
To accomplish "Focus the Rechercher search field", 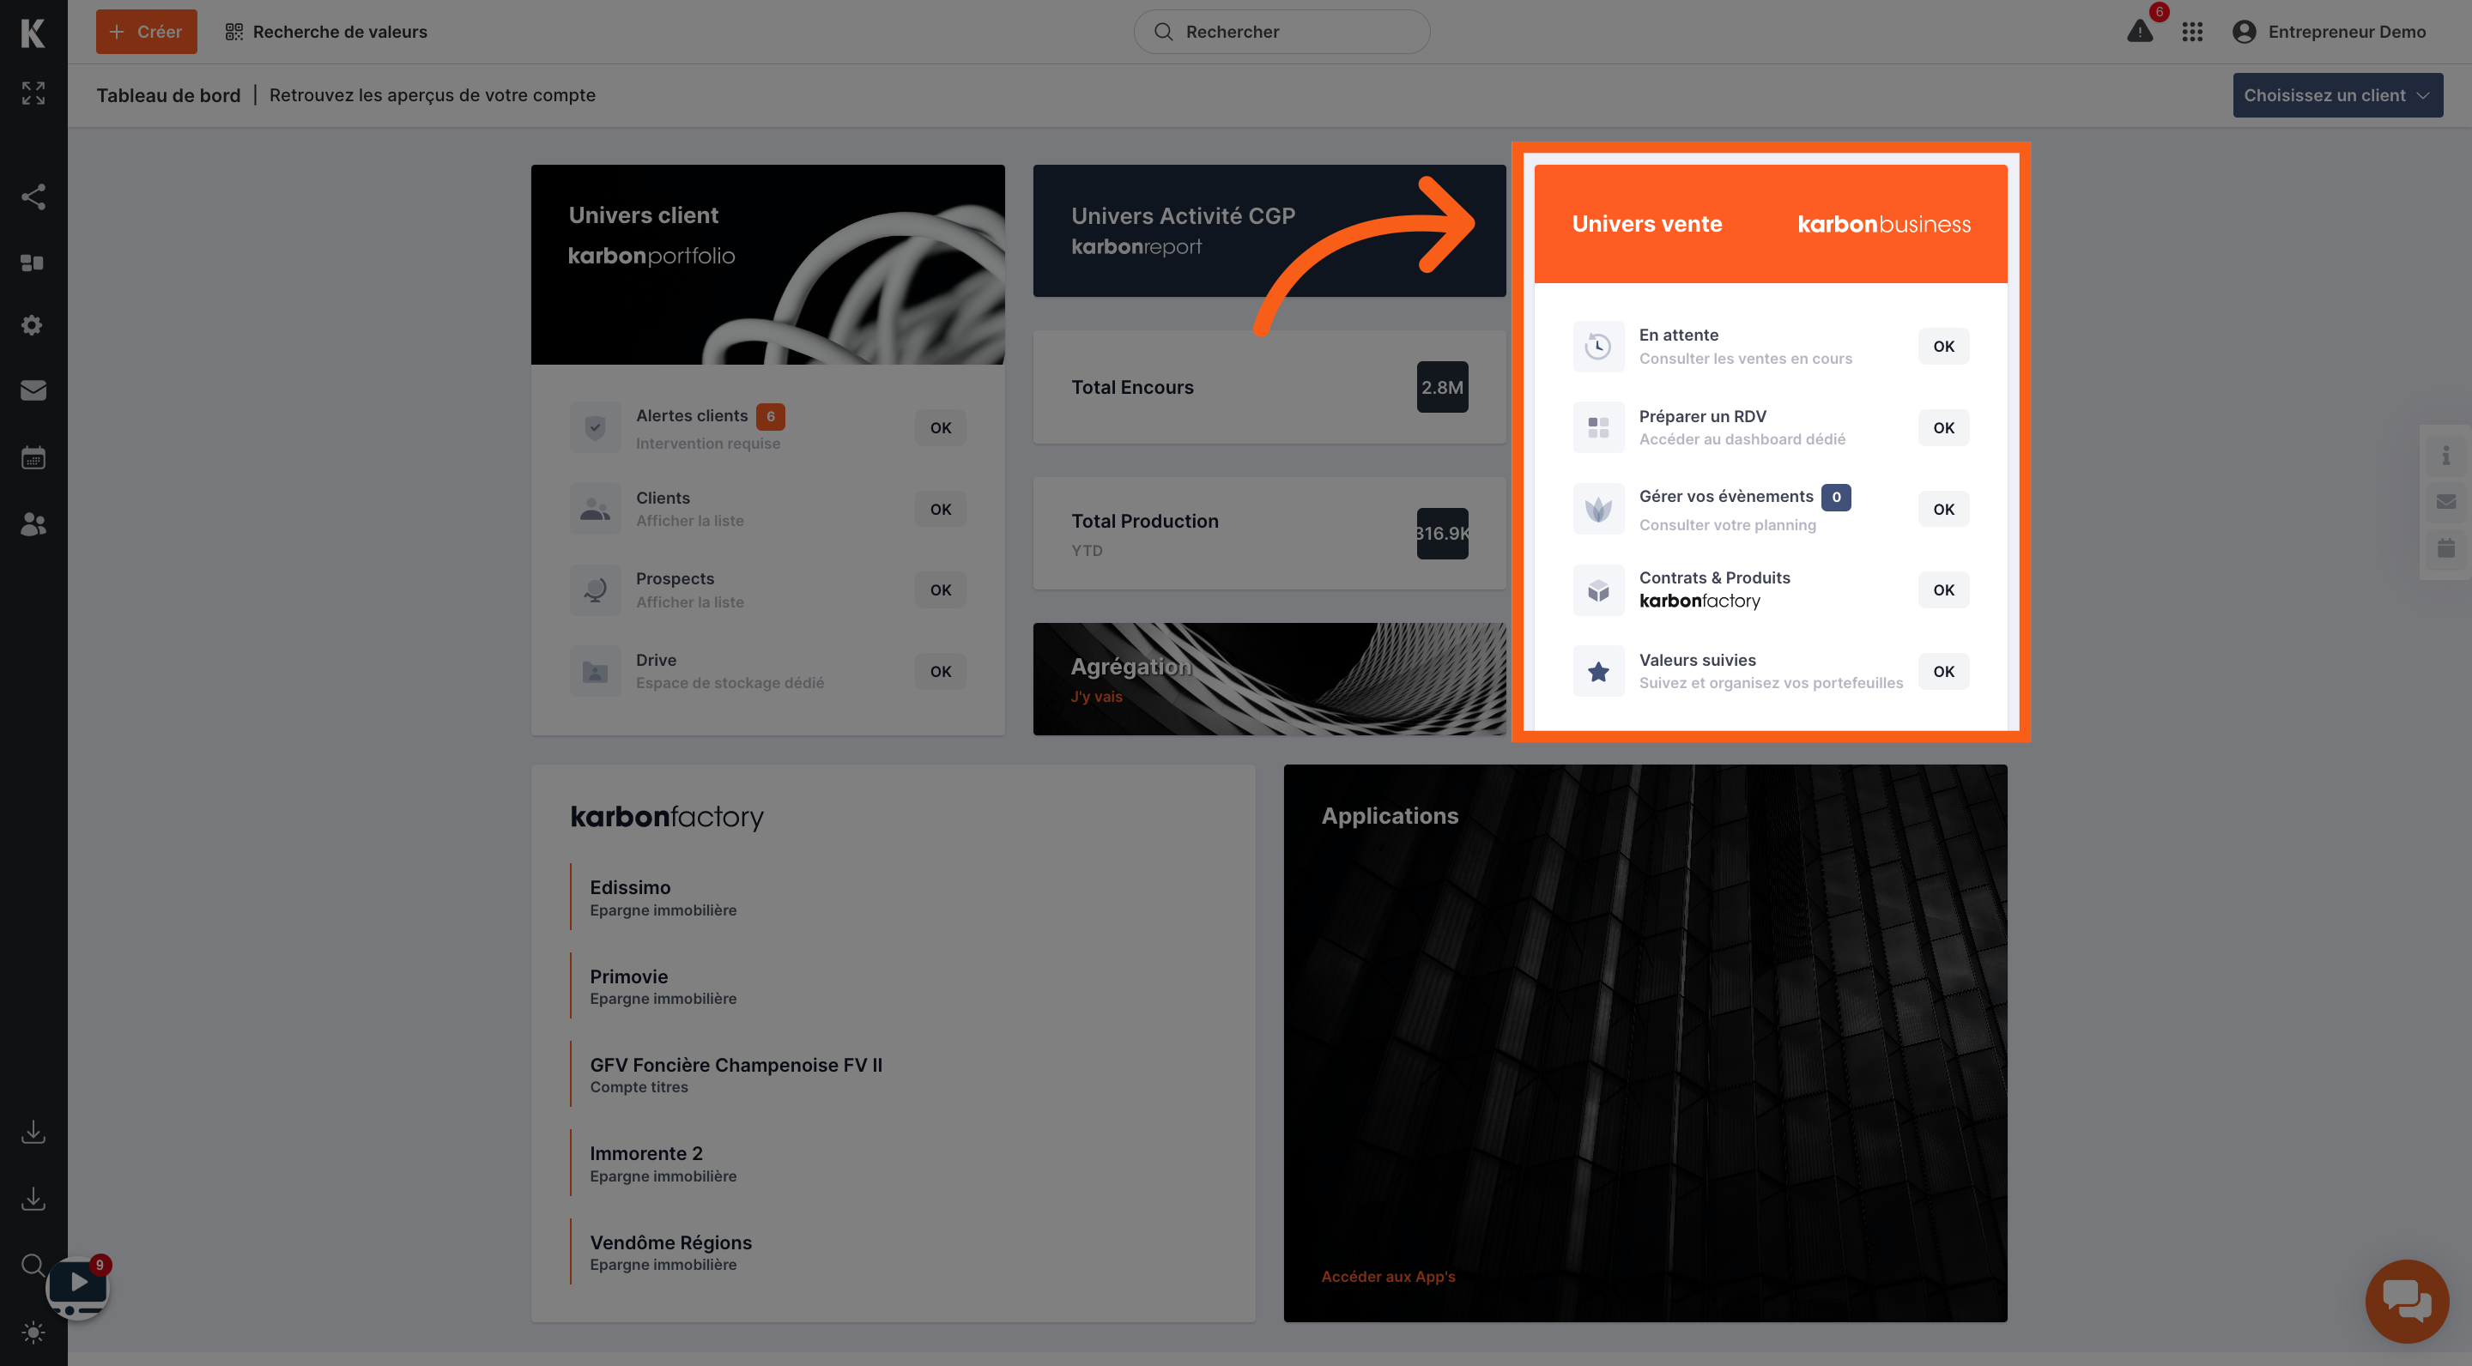I will pyautogui.click(x=1281, y=32).
